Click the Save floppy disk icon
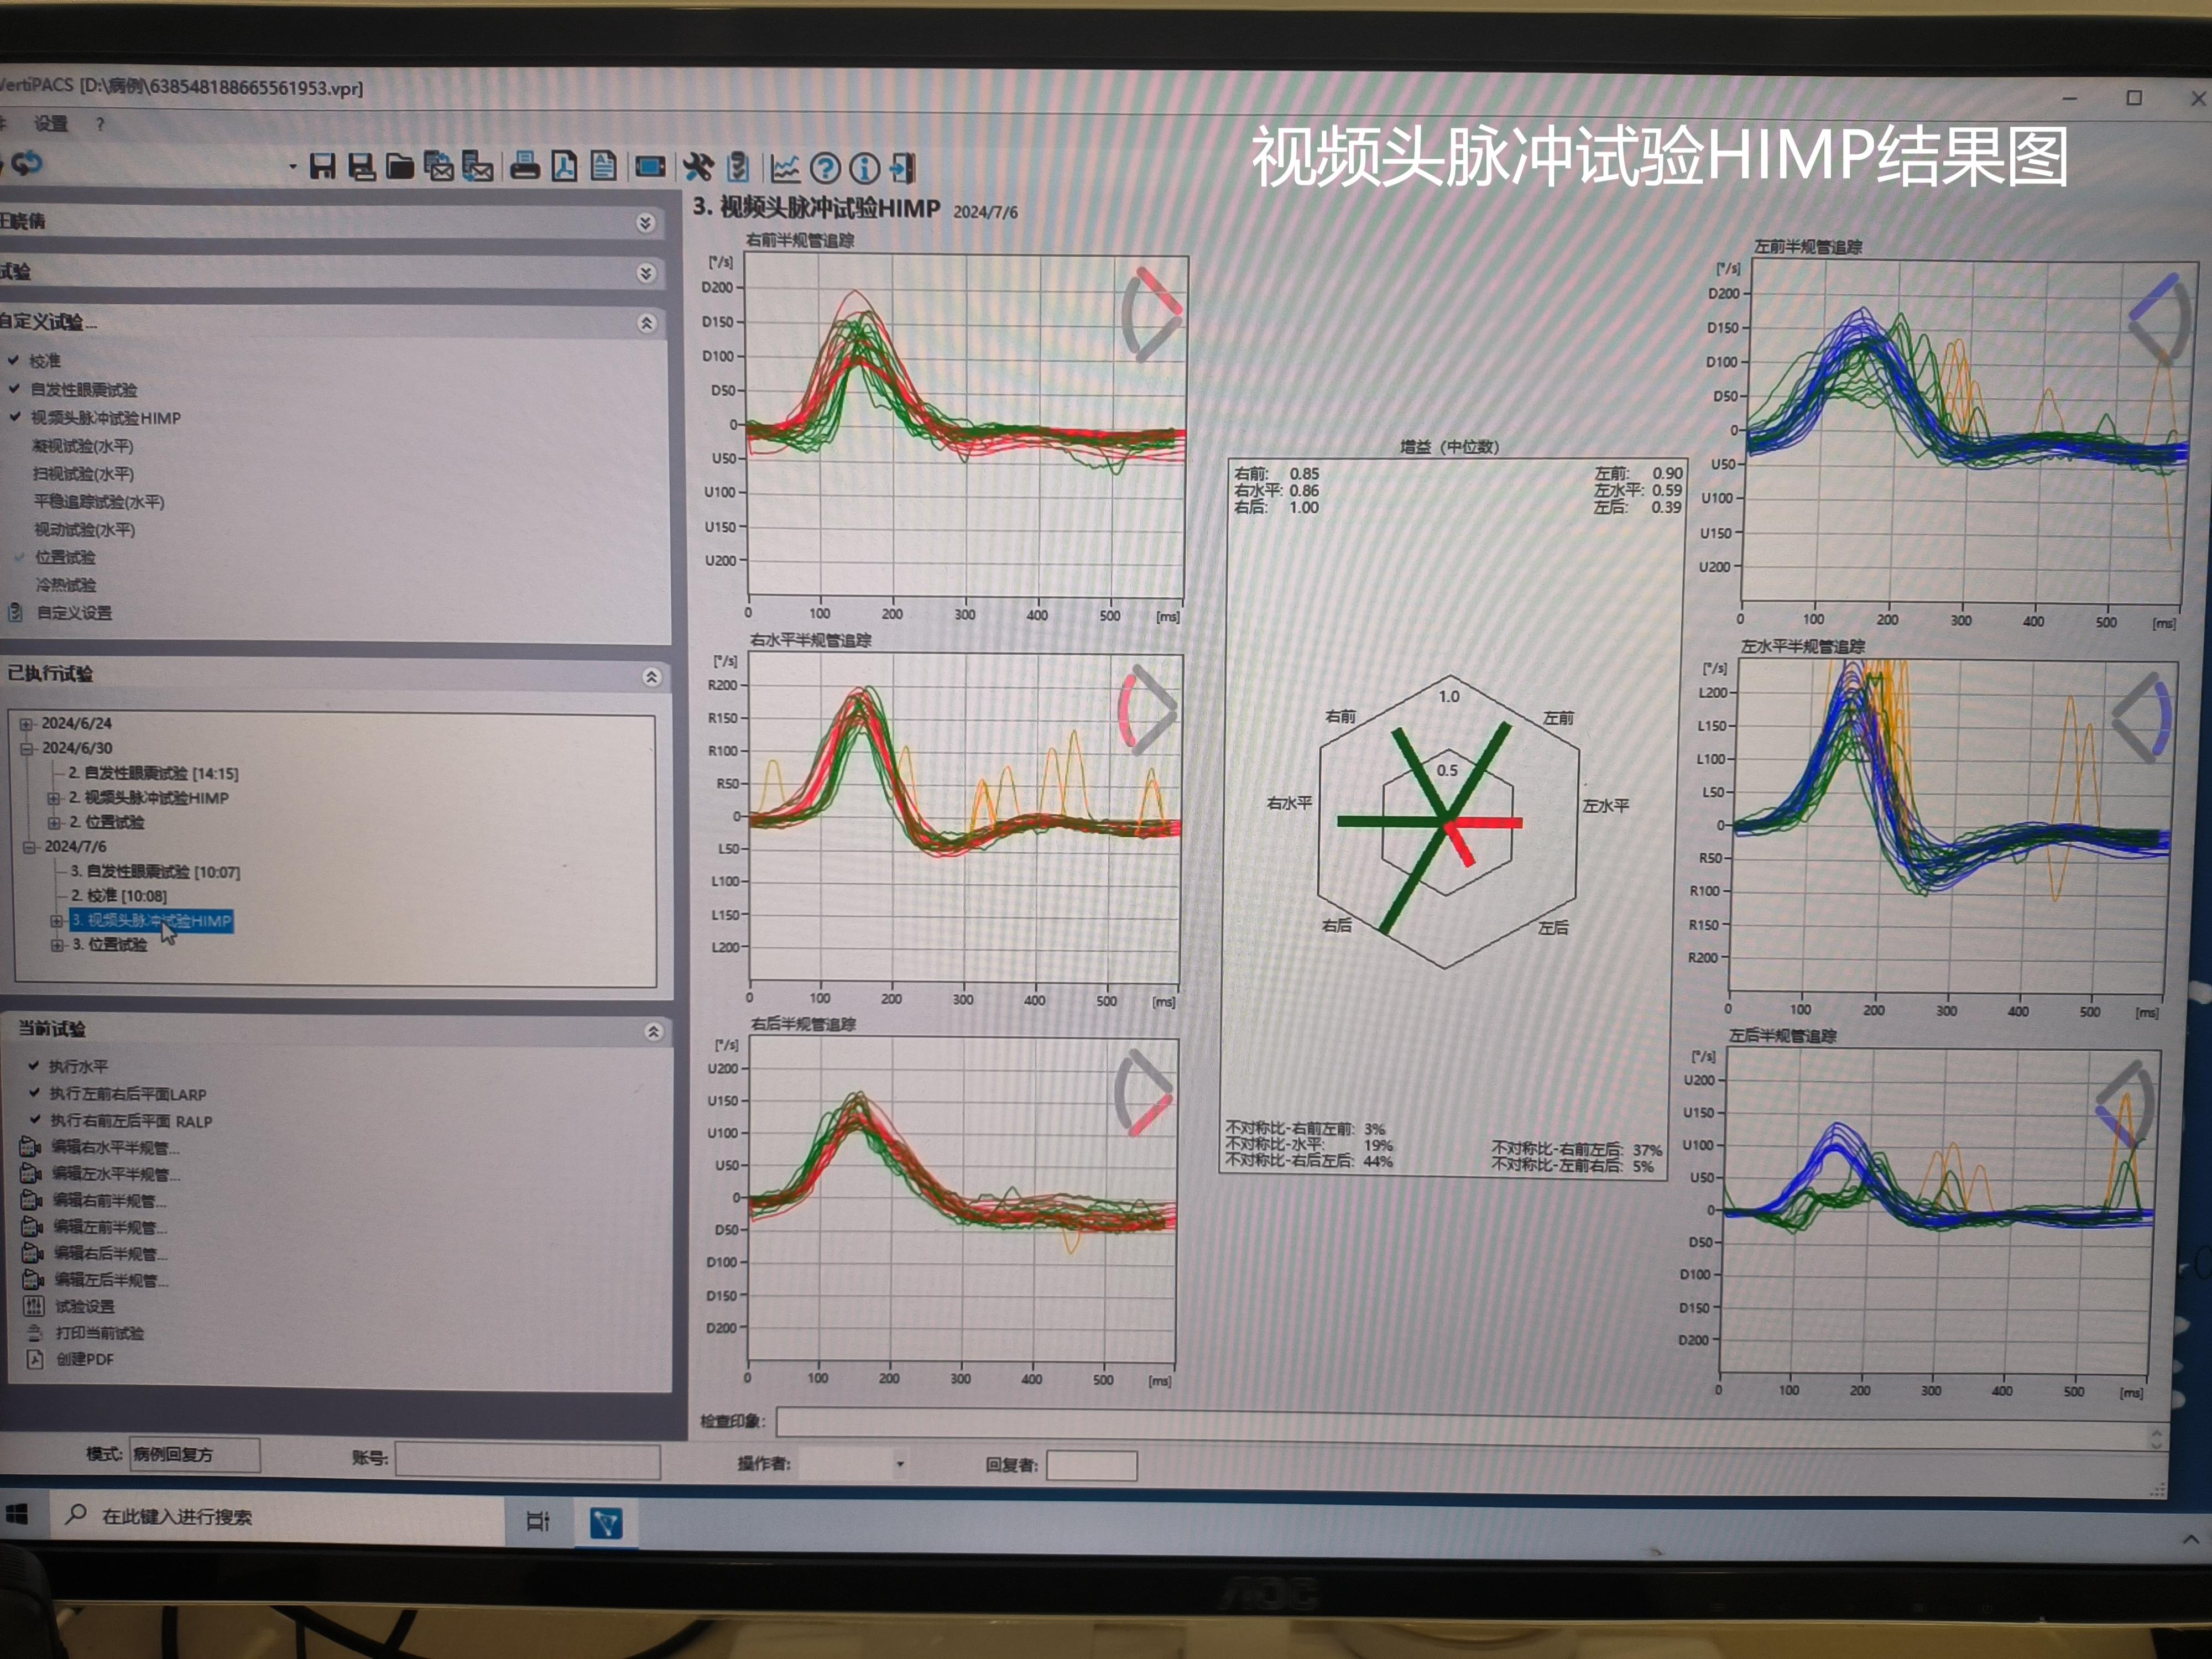Screen dimensions: 2212x1659 [322, 166]
